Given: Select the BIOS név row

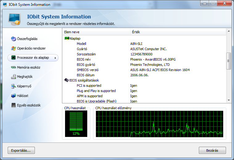Looking at the screenshot, I should (144, 59).
